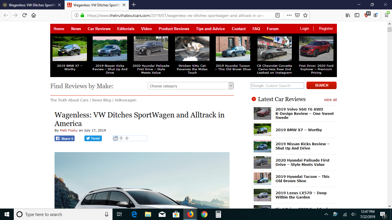Open a new browser tab
The image size is (392, 220).
pyautogui.click(x=134, y=5)
